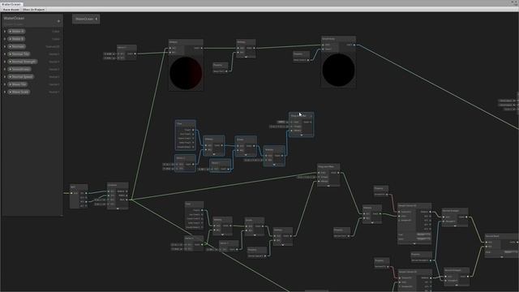Select the Water A property pill
519x292 pixels.
click(16, 32)
